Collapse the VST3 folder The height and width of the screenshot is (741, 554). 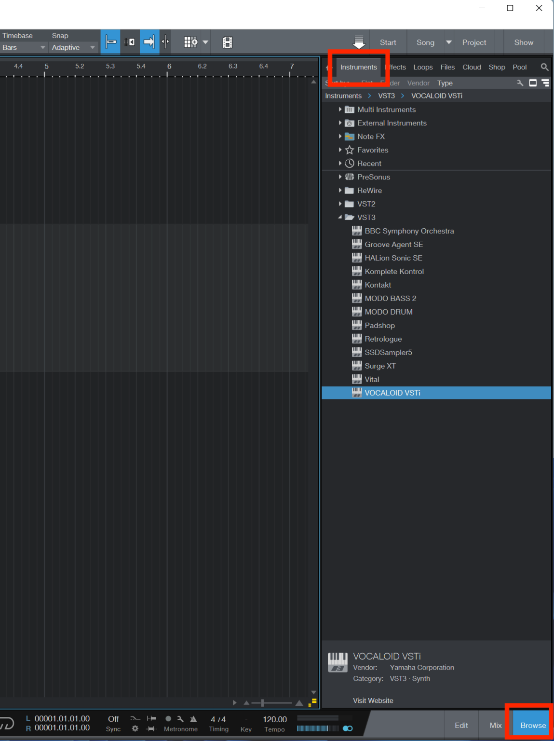pyautogui.click(x=340, y=218)
